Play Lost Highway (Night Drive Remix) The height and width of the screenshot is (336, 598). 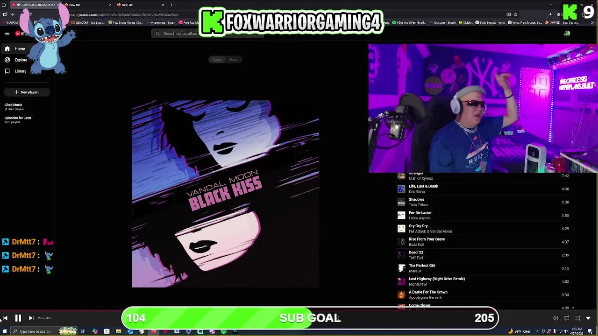point(484,281)
